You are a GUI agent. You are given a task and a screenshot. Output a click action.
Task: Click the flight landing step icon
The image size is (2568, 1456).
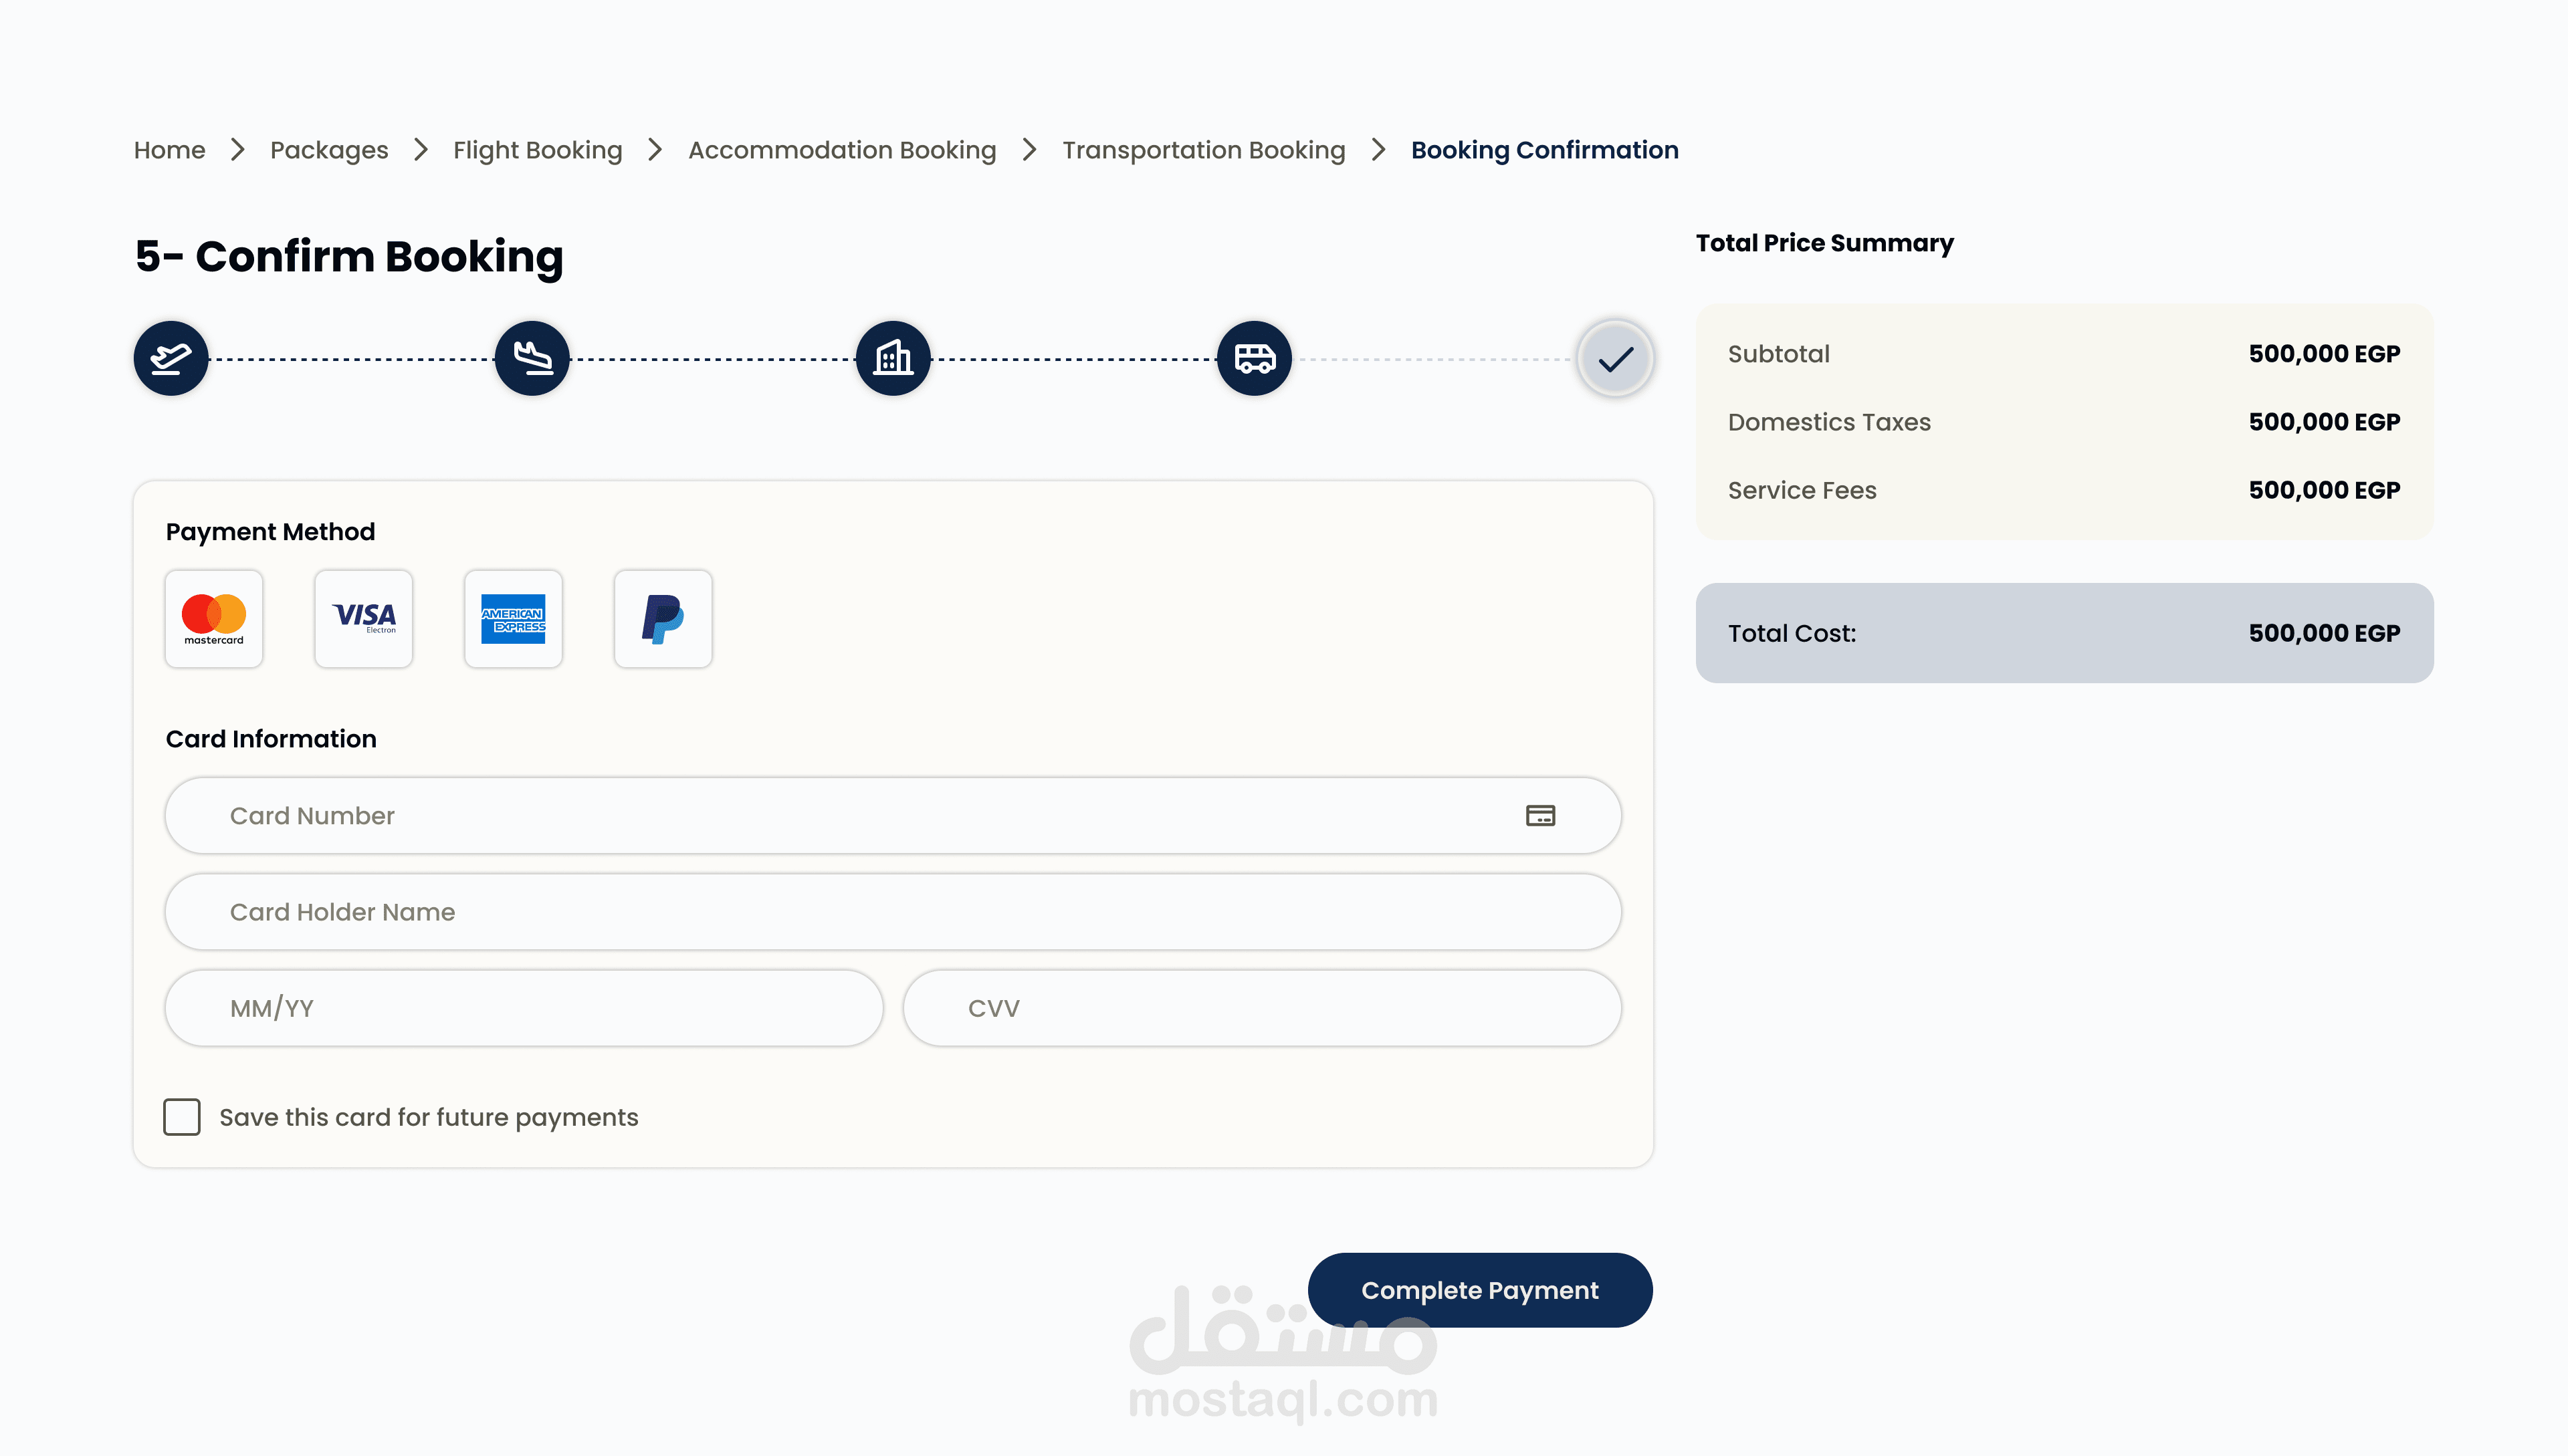[532, 358]
